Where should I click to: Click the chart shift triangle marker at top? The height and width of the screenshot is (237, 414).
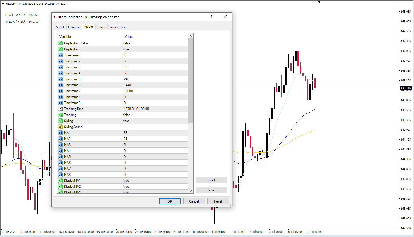coord(319,2)
